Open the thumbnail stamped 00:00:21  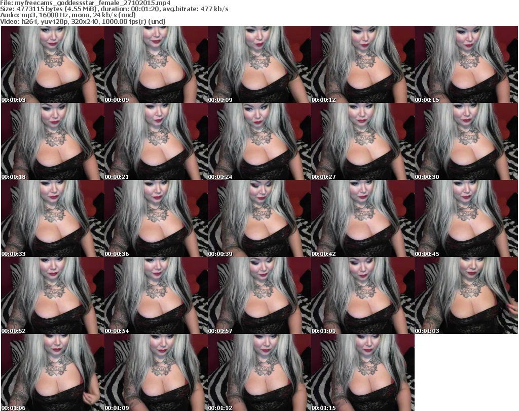coord(156,141)
